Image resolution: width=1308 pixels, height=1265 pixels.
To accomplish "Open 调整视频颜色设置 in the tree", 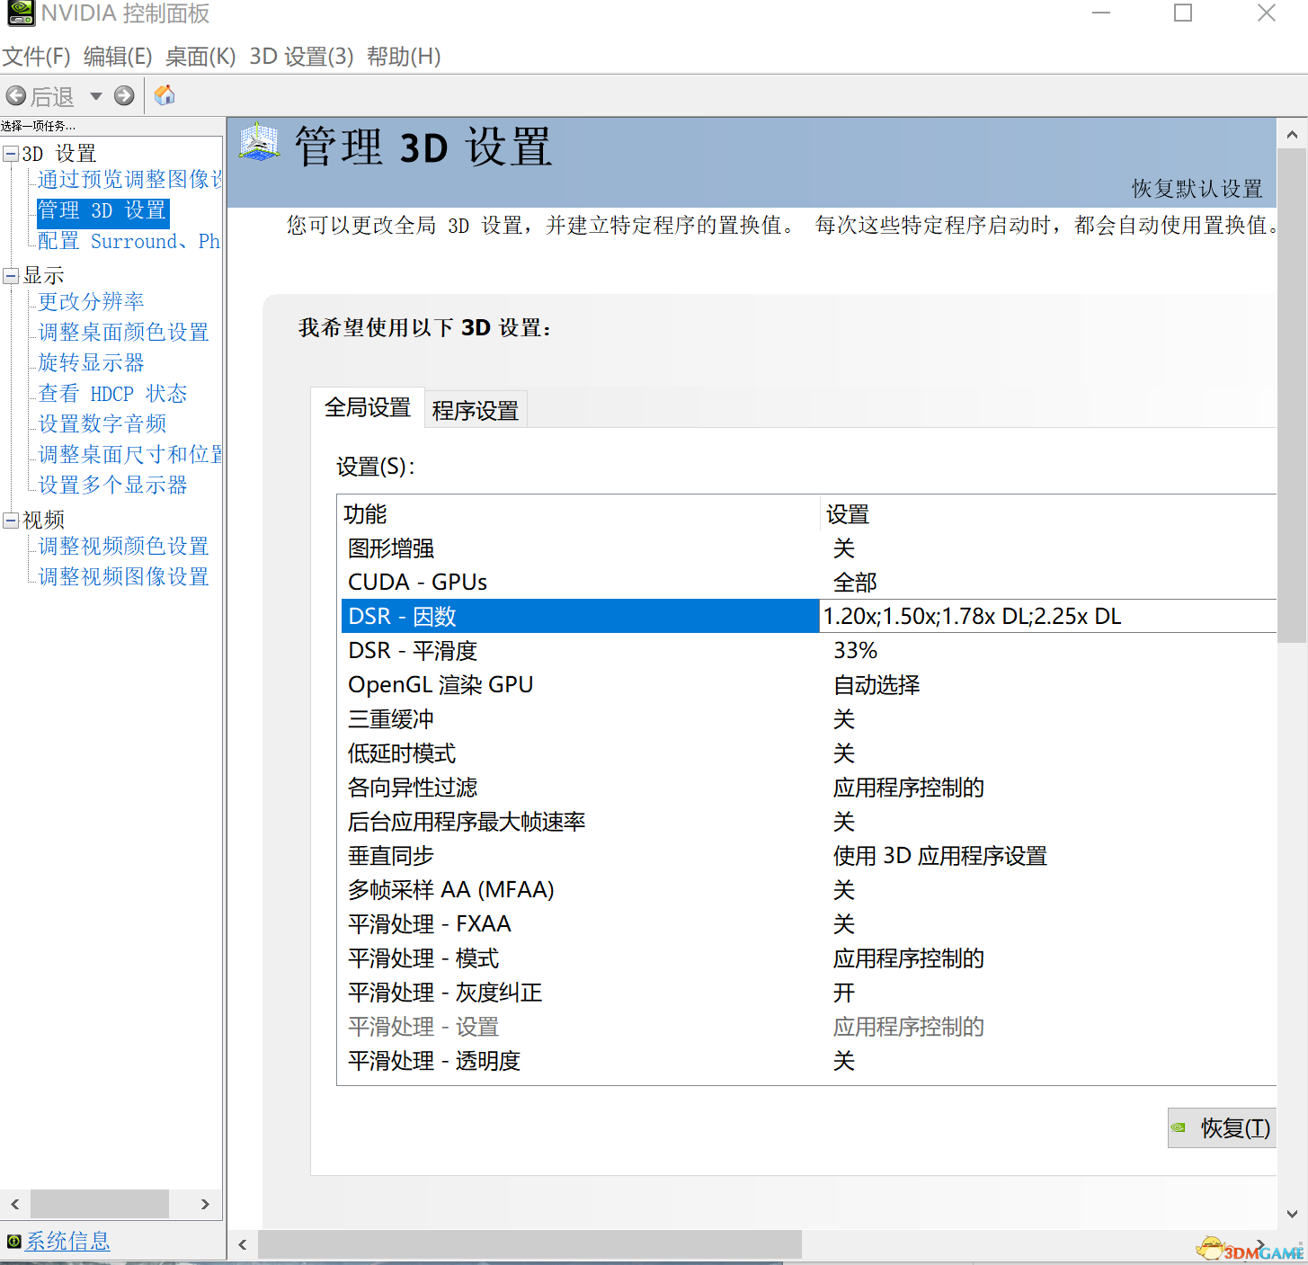I will pyautogui.click(x=123, y=546).
